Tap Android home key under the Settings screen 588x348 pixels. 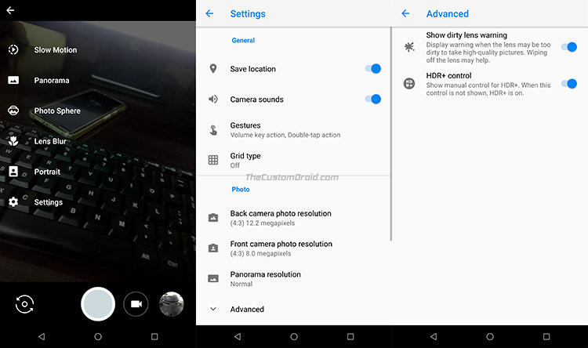pos(294,336)
